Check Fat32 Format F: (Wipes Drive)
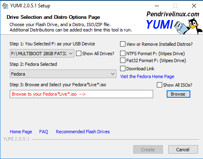Screen dimensions: 203x159 [123, 60]
